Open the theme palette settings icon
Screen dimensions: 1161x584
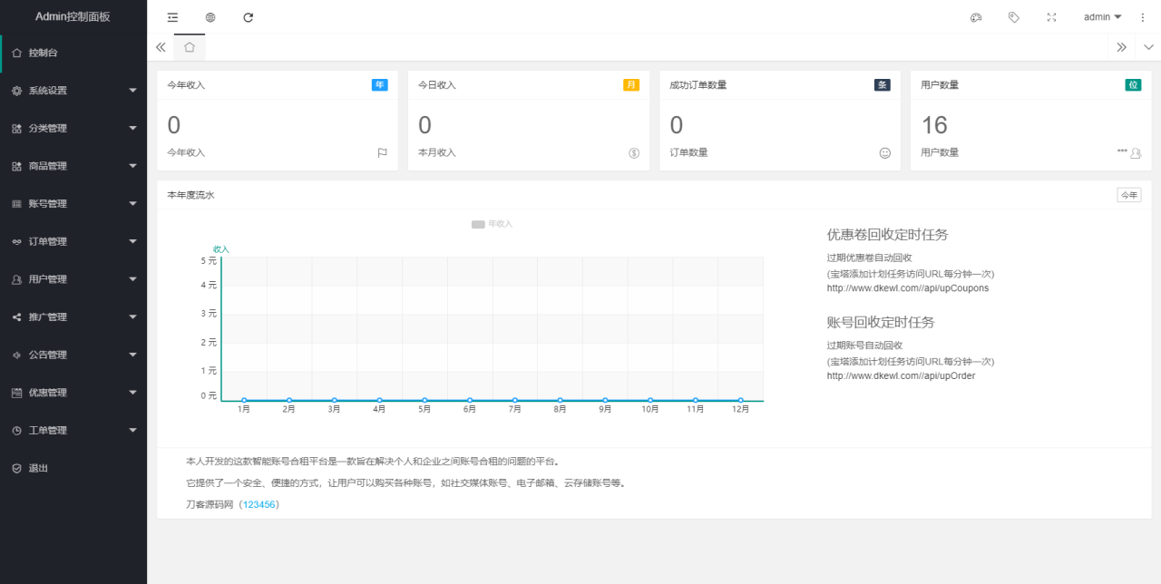click(x=976, y=16)
